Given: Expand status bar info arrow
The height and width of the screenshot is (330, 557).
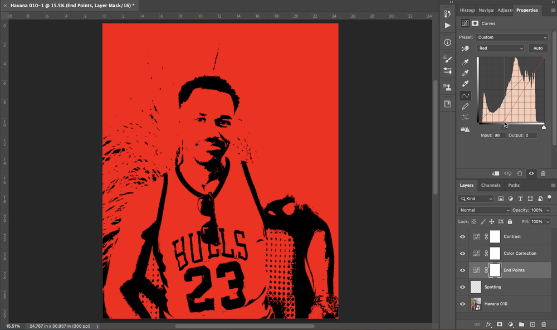Looking at the screenshot, I should (x=97, y=326).
